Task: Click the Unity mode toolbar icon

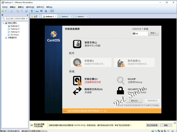Action: tap(46, 11)
